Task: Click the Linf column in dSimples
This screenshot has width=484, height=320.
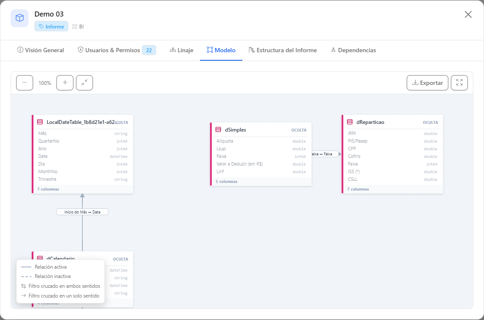Action: point(261,171)
